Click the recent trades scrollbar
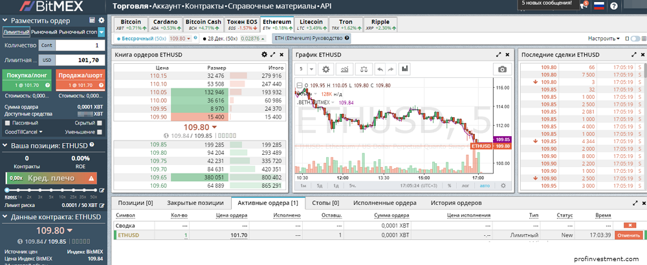 point(644,71)
